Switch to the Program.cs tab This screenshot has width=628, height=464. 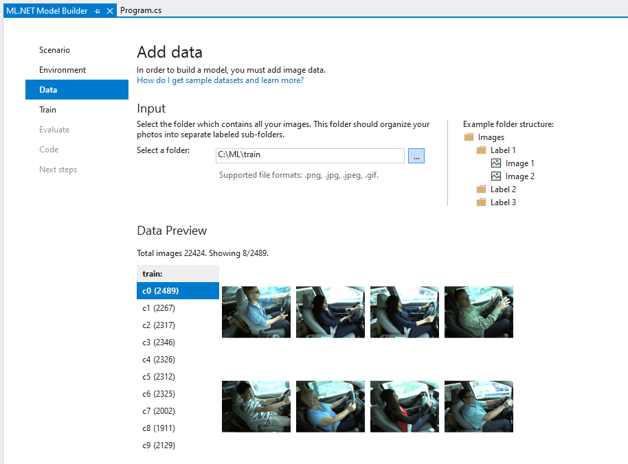tap(140, 10)
